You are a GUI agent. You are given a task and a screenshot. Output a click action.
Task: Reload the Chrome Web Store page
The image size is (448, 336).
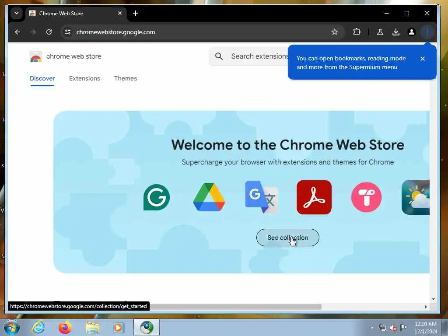[x=49, y=32]
